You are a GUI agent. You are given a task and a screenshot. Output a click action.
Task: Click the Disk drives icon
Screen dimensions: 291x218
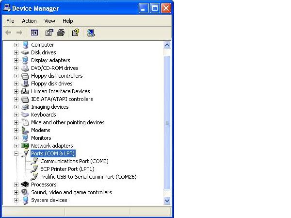25,52
